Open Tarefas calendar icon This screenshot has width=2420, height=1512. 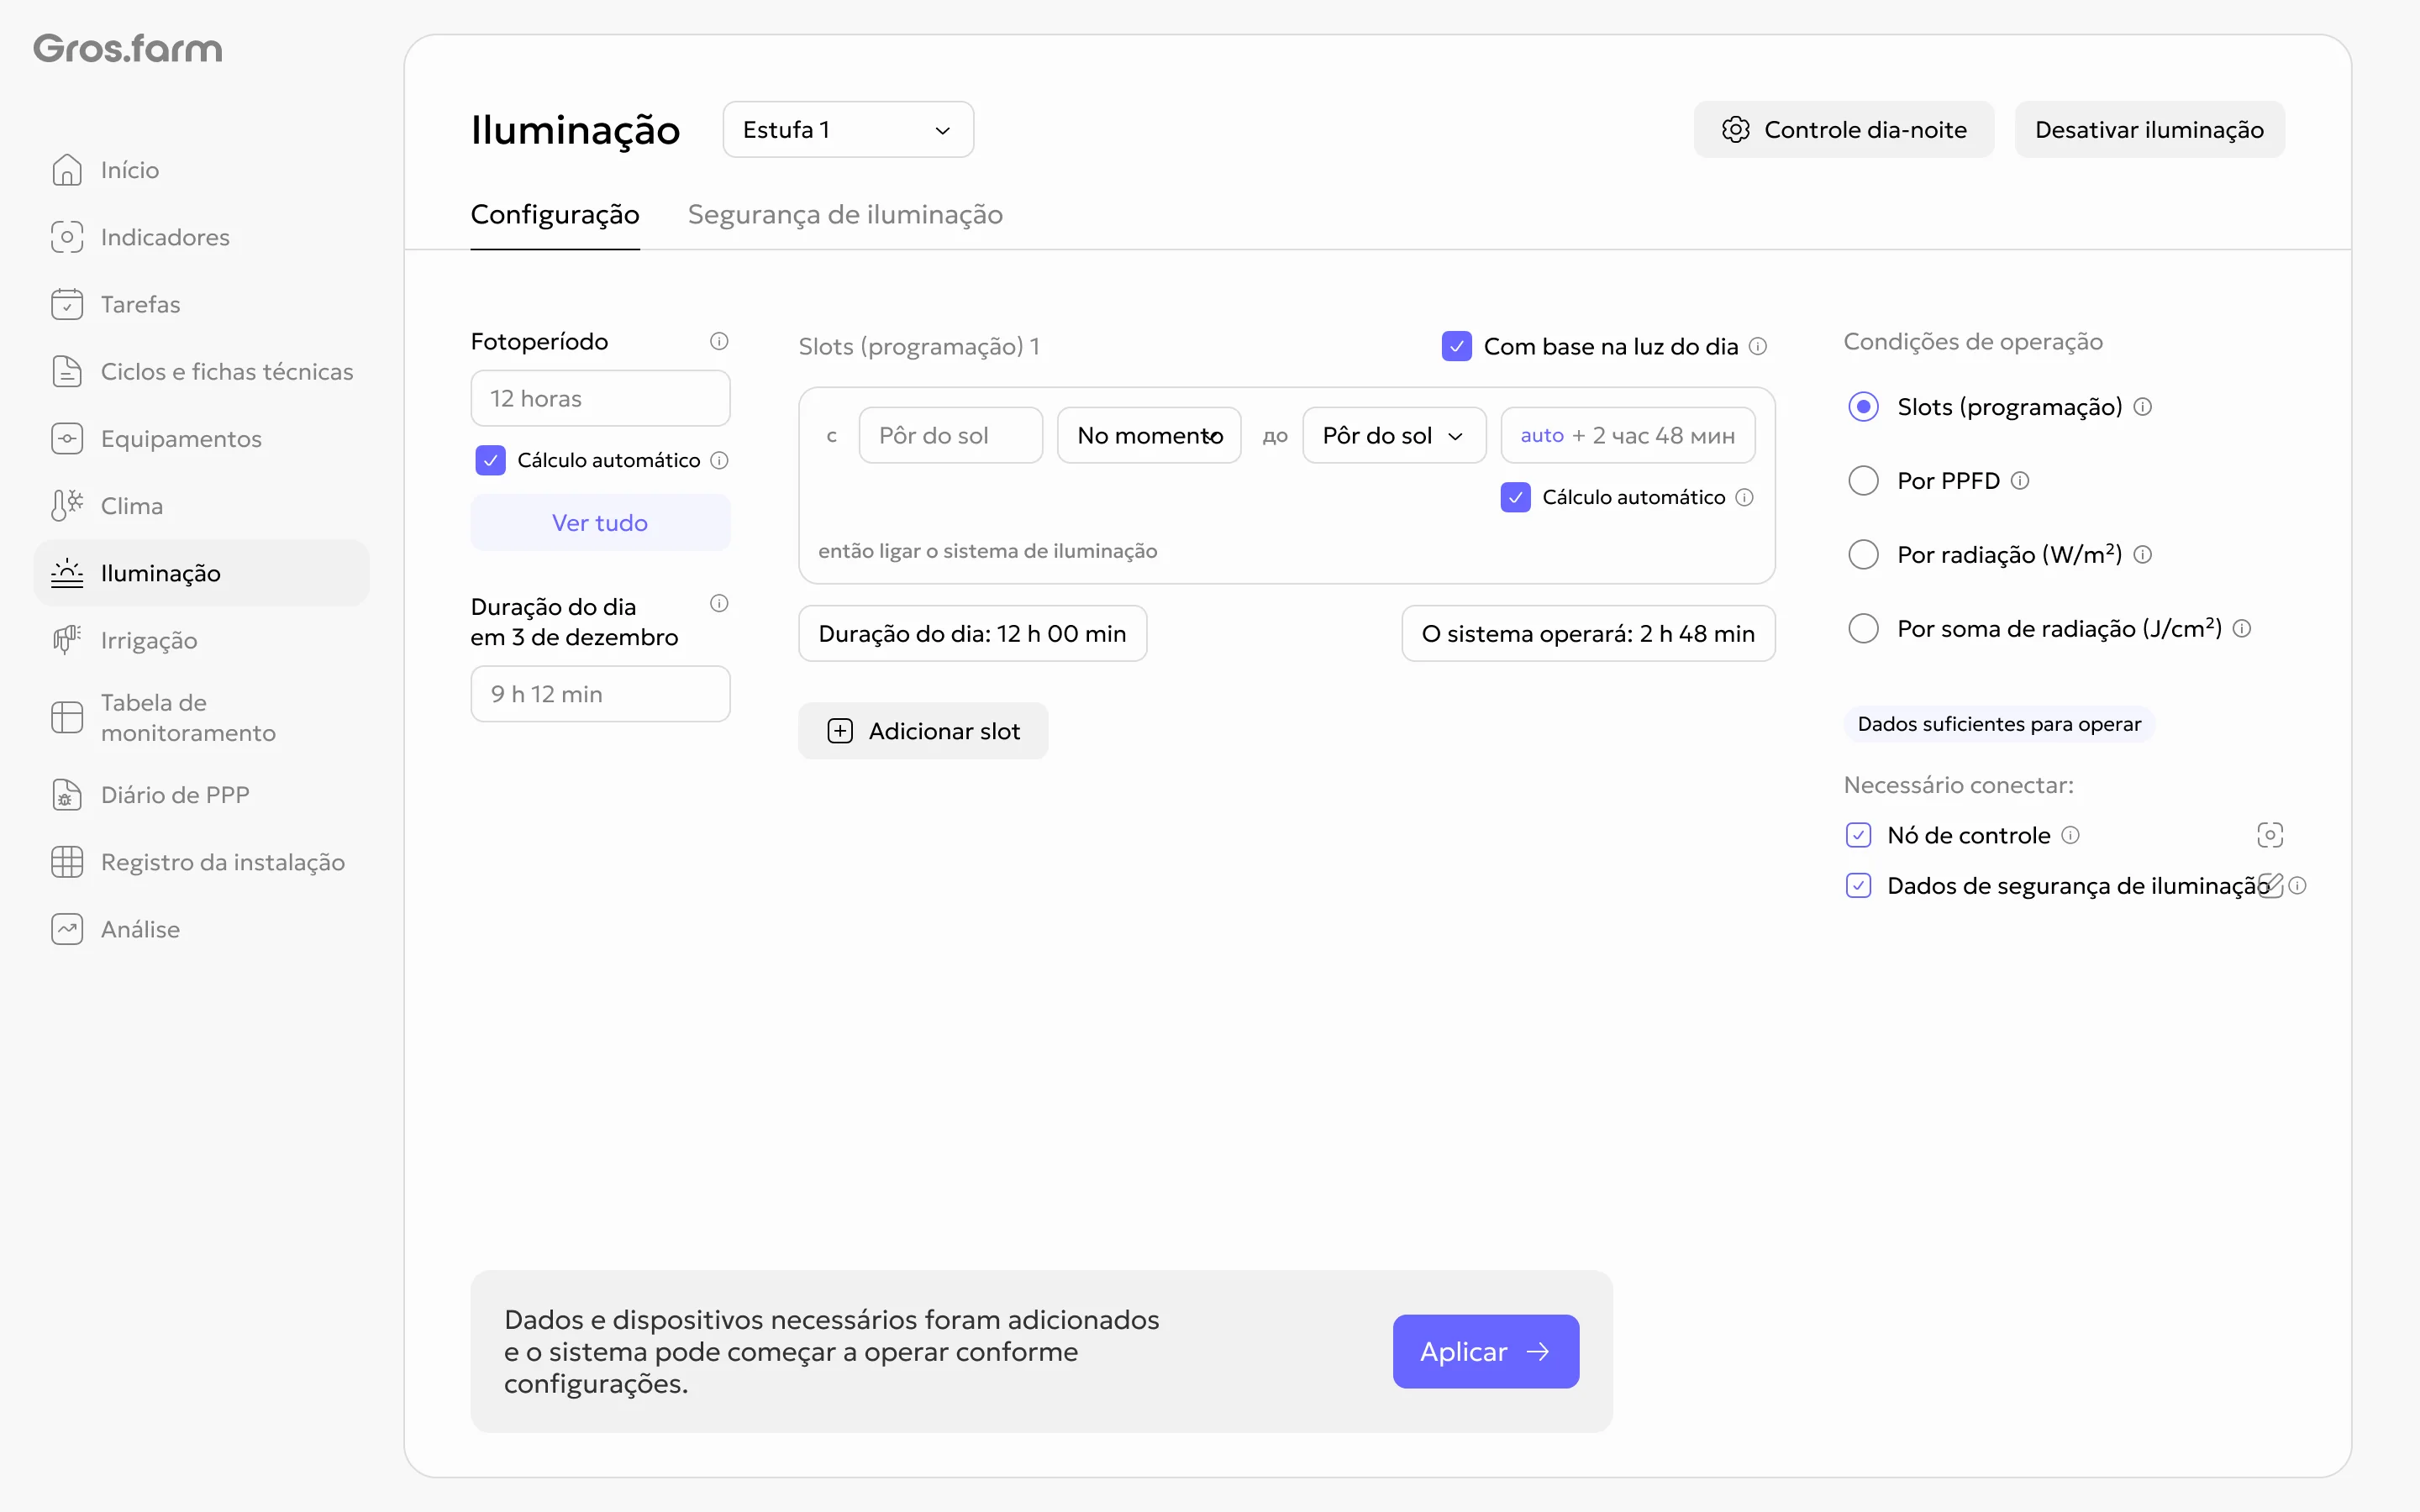[67, 304]
